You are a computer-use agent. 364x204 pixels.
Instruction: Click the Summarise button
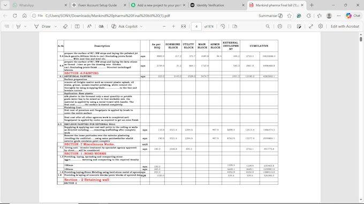tap(271, 15)
